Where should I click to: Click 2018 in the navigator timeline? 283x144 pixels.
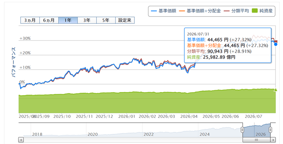[37, 134]
